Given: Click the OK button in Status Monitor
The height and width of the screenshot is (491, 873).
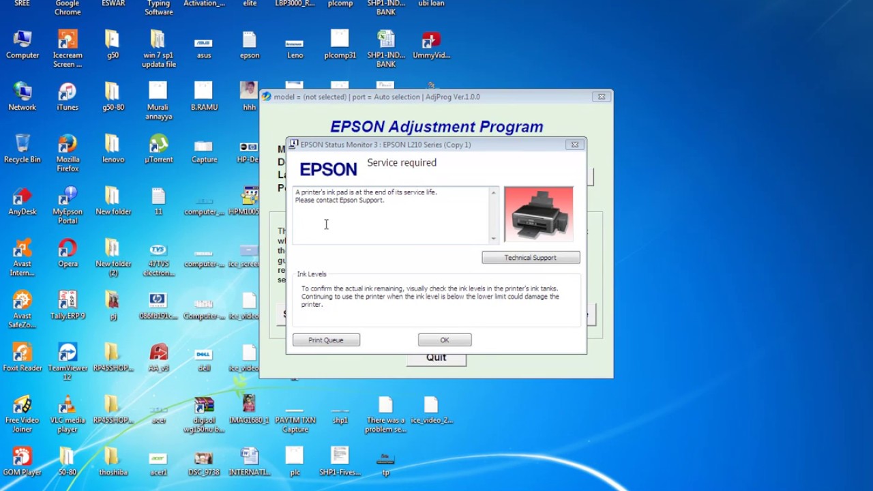Looking at the screenshot, I should coord(445,340).
